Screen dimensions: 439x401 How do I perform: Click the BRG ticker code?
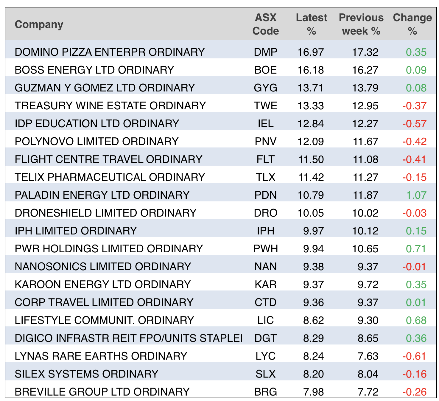point(265,392)
